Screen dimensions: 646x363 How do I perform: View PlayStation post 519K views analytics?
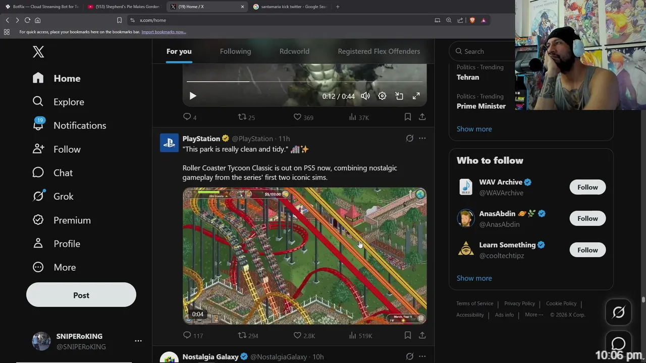(x=360, y=335)
